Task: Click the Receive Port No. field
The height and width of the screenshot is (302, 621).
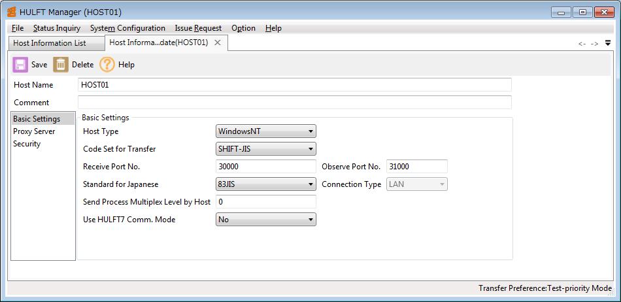Action: (265, 167)
